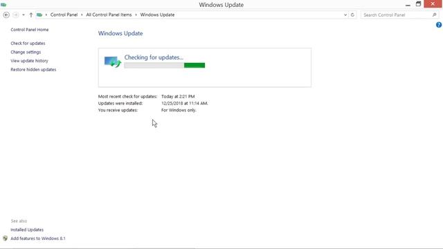Click the search magnifier icon
This screenshot has height=249, width=443.
coord(435,15)
